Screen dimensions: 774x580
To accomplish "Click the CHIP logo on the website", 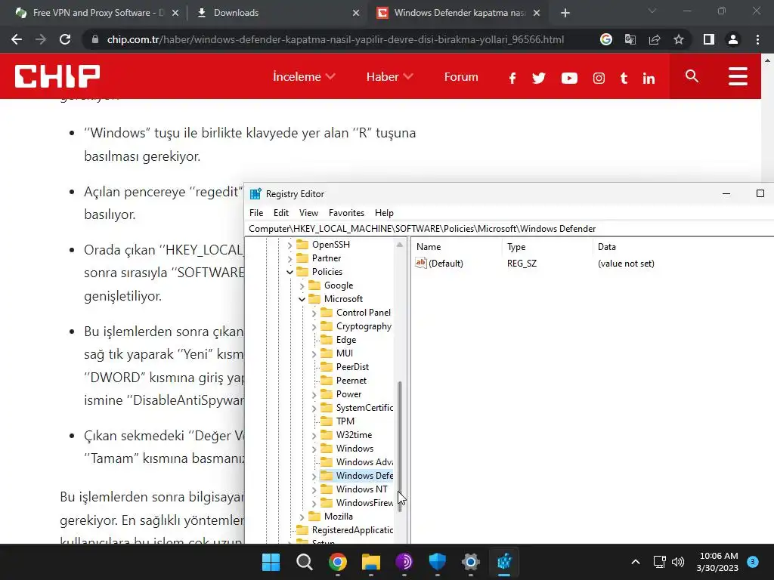I will point(57,76).
